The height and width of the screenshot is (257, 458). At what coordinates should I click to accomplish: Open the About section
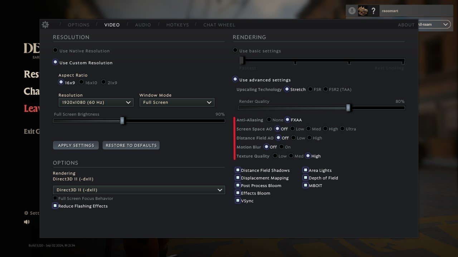pyautogui.click(x=406, y=25)
